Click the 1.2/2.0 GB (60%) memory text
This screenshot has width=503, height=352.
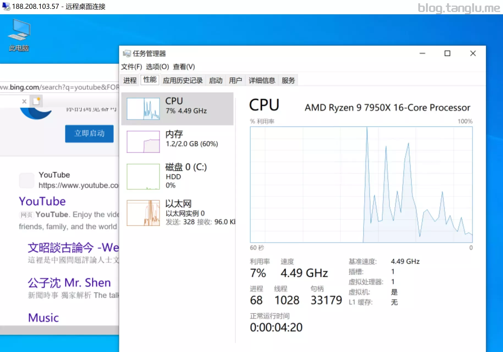tap(192, 144)
